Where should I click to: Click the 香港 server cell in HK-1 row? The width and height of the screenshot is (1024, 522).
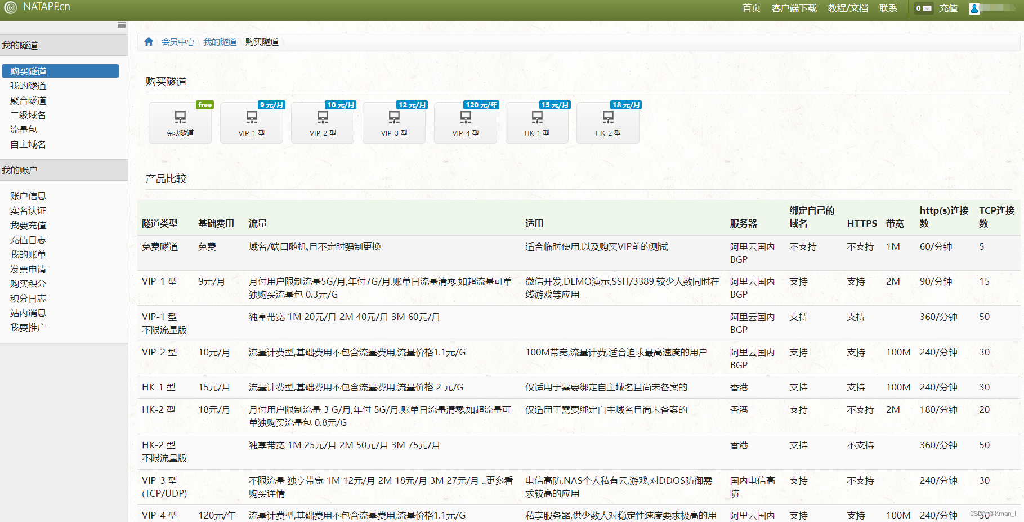[x=739, y=387]
